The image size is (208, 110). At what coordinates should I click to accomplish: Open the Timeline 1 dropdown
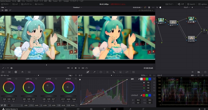[77, 8]
